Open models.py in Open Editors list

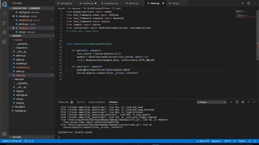32,16
